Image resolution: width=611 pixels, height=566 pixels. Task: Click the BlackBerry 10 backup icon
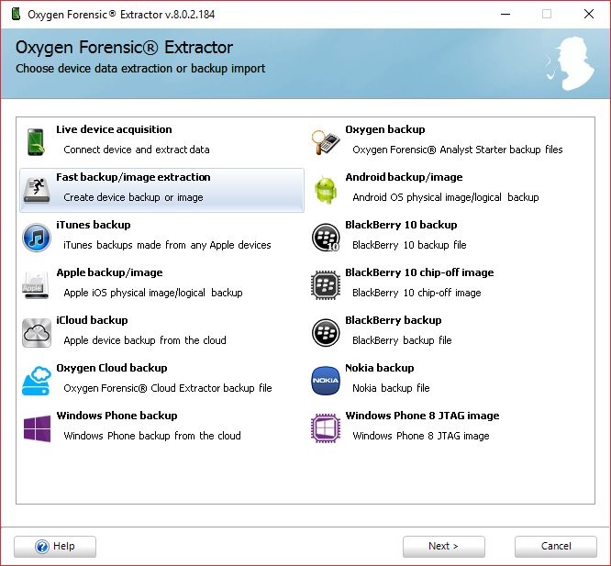pyautogui.click(x=326, y=238)
